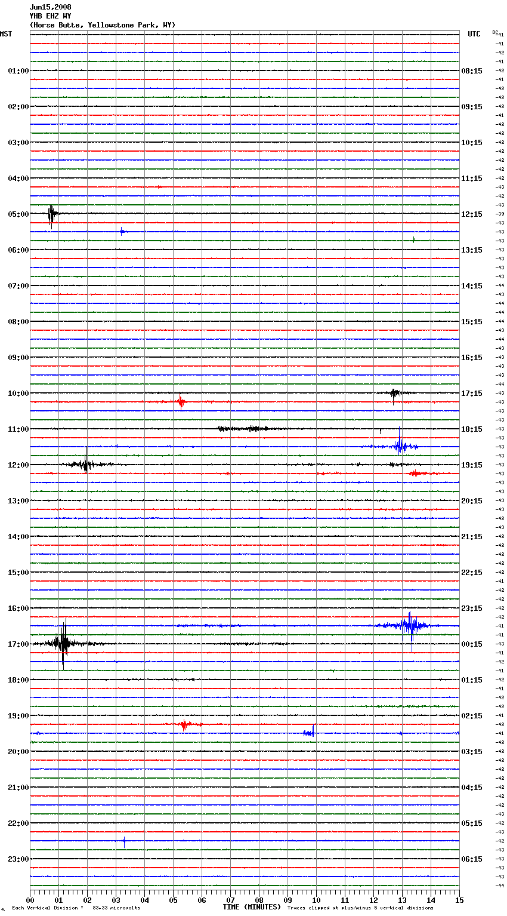Click the 00:15 UTC time label
The width and height of the screenshot is (507, 916).
(x=472, y=644)
